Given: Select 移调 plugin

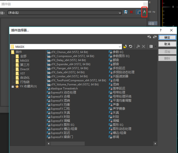Looking at the screenshot, I should [114, 137].
